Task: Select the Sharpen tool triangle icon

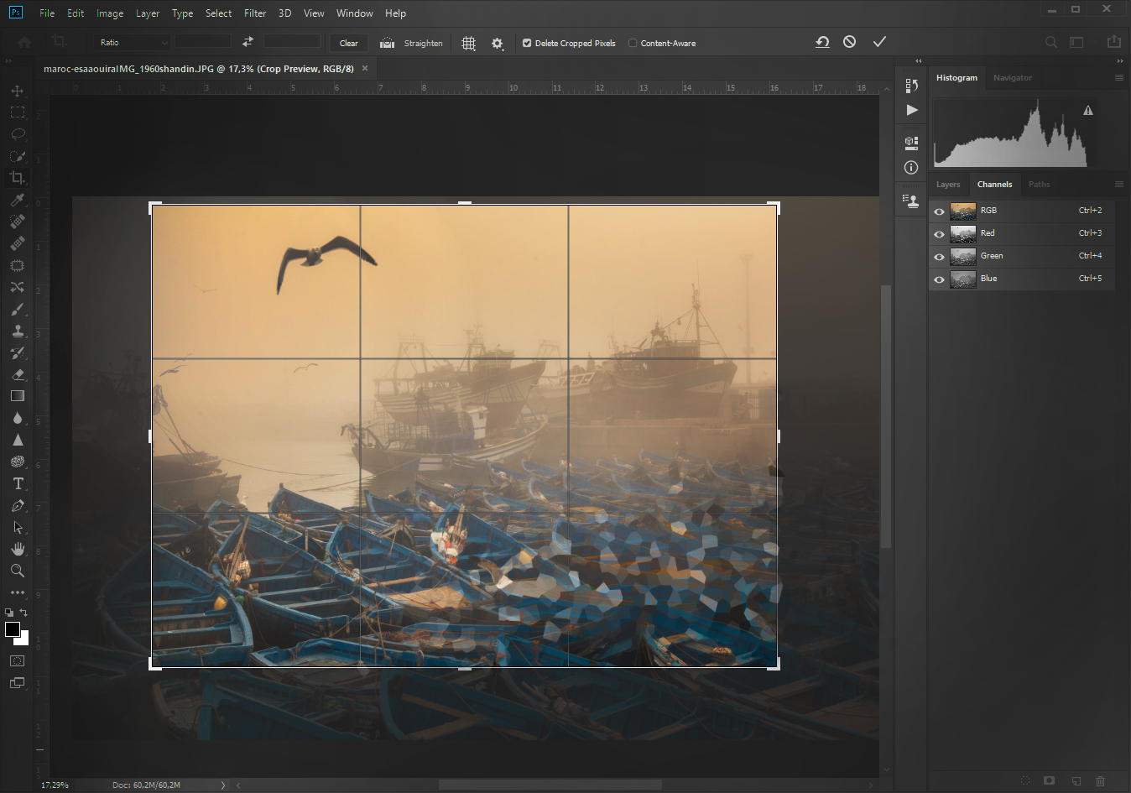Action: (18, 440)
